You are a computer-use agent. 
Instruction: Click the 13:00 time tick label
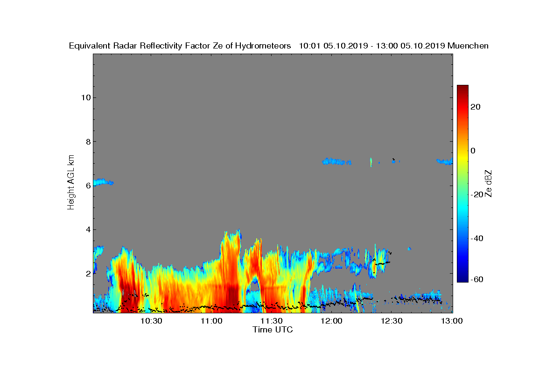pyautogui.click(x=452, y=321)
